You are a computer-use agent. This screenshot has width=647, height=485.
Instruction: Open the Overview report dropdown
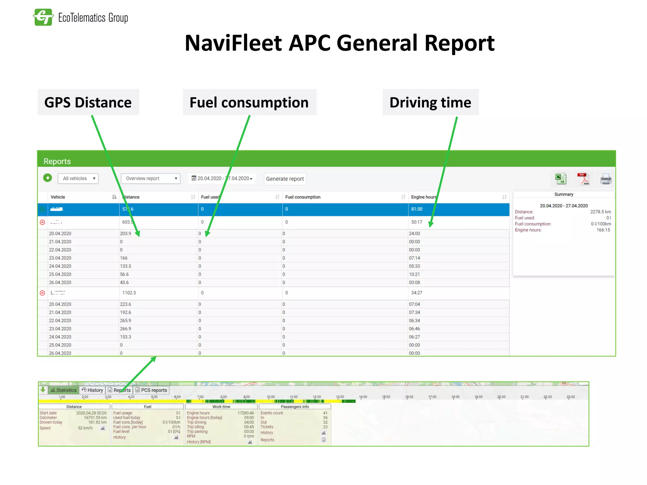[150, 178]
